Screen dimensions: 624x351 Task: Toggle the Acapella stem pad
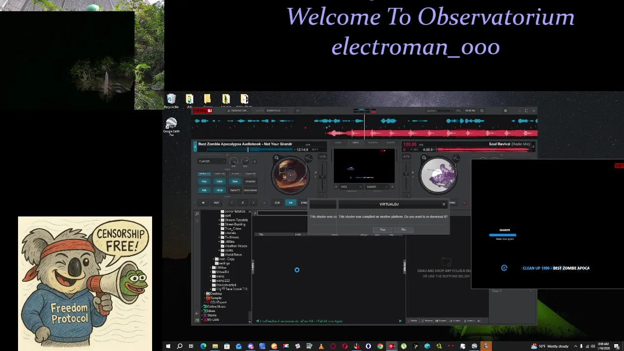click(x=251, y=181)
